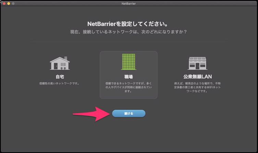Select the 職場 label

point(128,77)
